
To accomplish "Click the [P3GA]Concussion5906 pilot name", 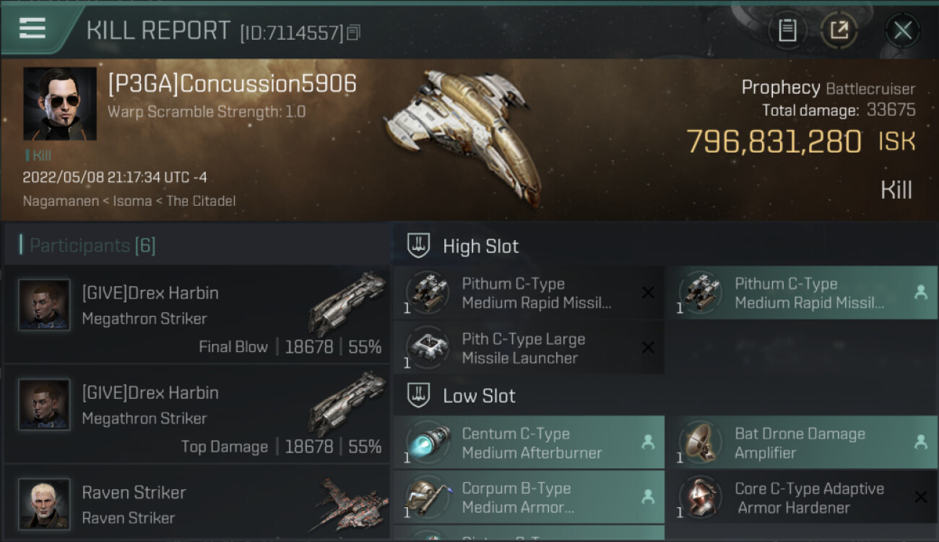I will coord(232,84).
